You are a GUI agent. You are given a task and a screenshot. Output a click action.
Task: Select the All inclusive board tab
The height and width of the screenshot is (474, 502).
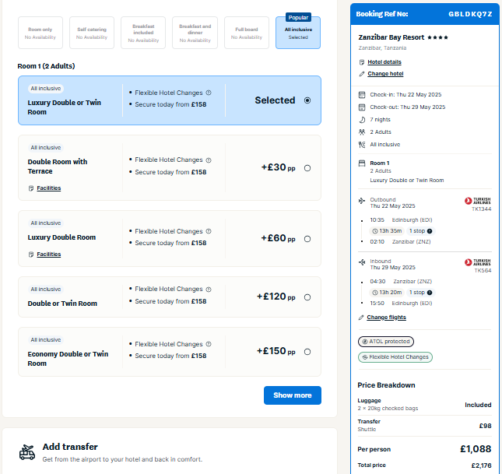click(x=298, y=33)
